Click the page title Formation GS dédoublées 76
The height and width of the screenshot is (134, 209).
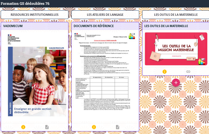pyautogui.click(x=25, y=3)
